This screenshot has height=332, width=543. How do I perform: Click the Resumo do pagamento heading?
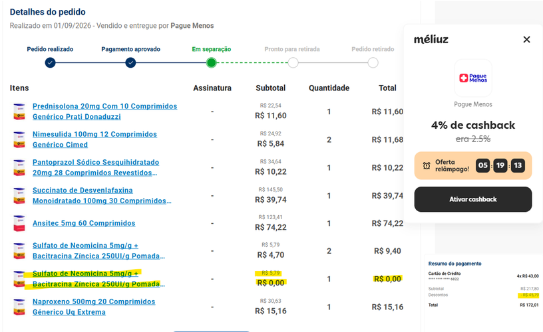coord(454,264)
